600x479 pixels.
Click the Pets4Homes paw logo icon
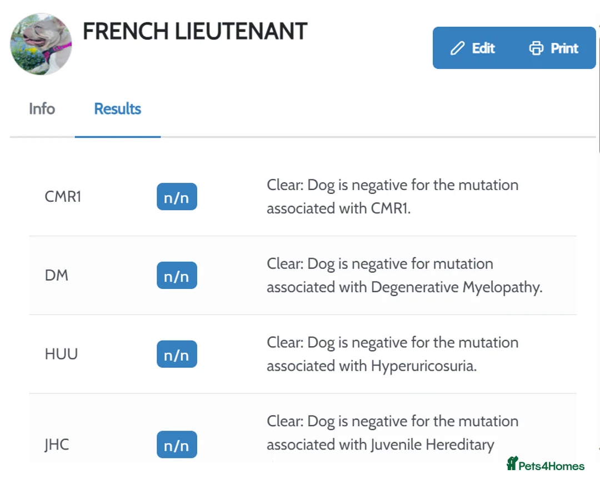coord(512,463)
